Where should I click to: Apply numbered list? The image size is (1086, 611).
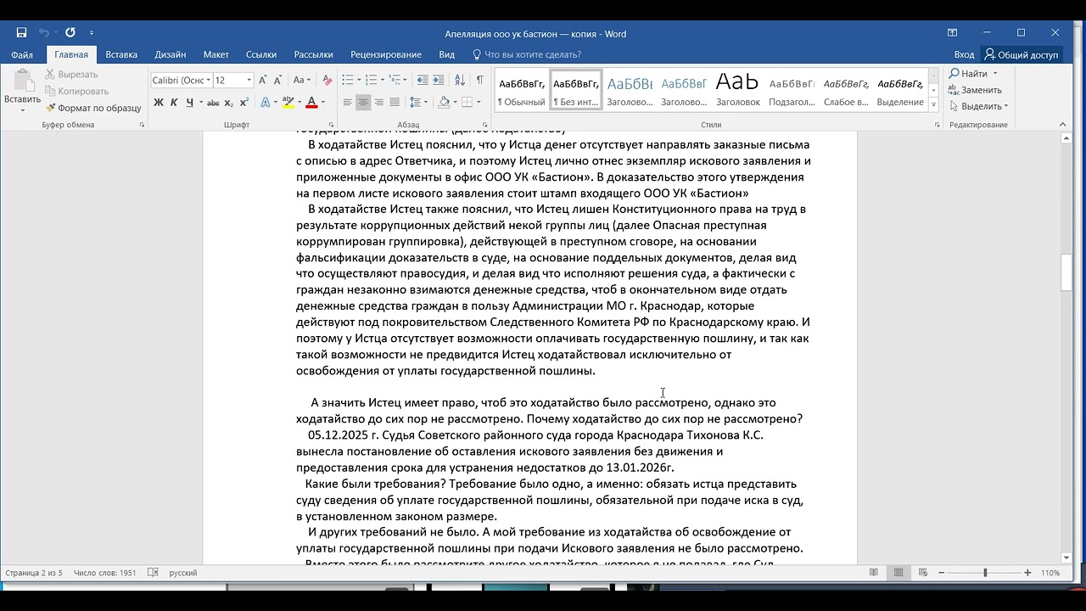(371, 80)
